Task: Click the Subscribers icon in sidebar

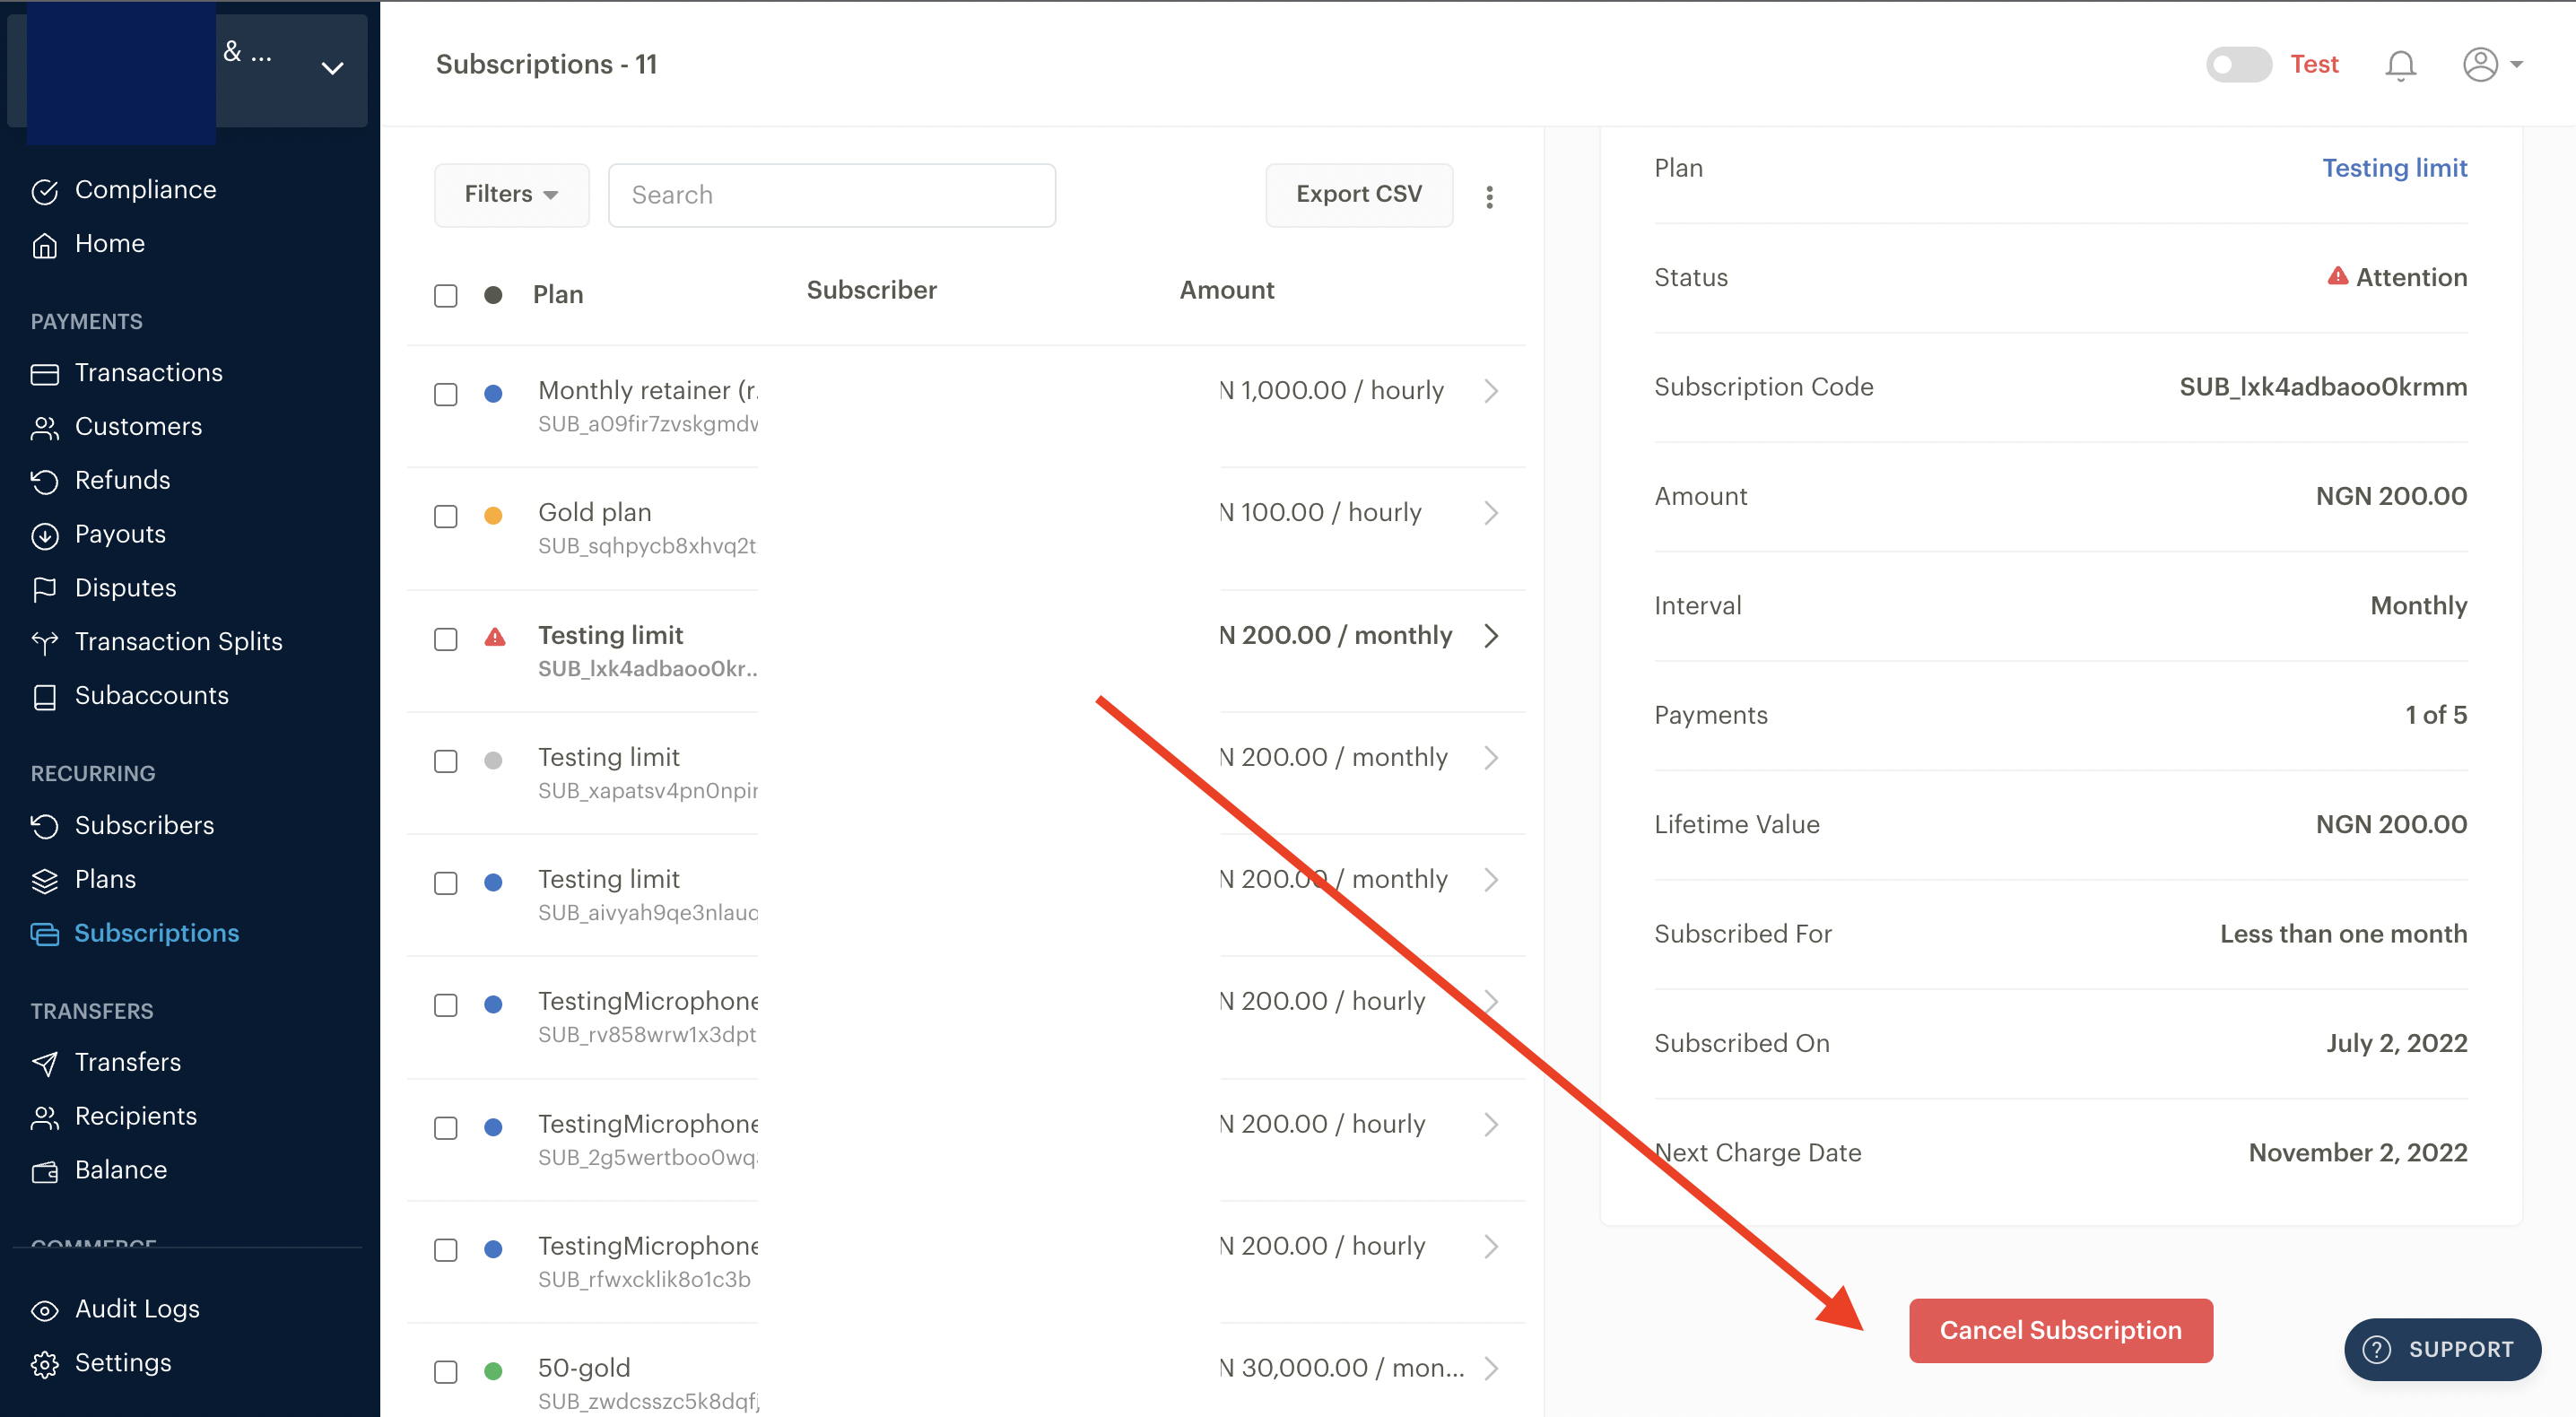Action: click(x=44, y=827)
